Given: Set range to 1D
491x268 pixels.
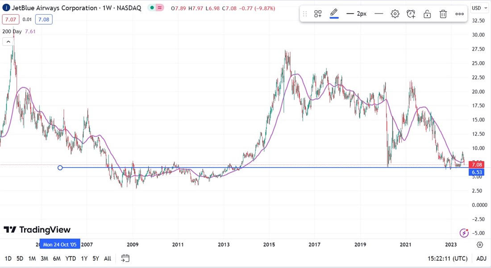Looking at the screenshot, I should [x=8, y=259].
